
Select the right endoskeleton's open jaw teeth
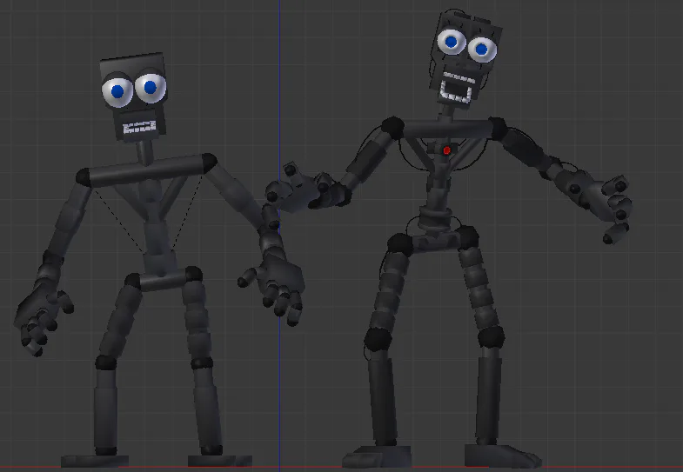456,89
